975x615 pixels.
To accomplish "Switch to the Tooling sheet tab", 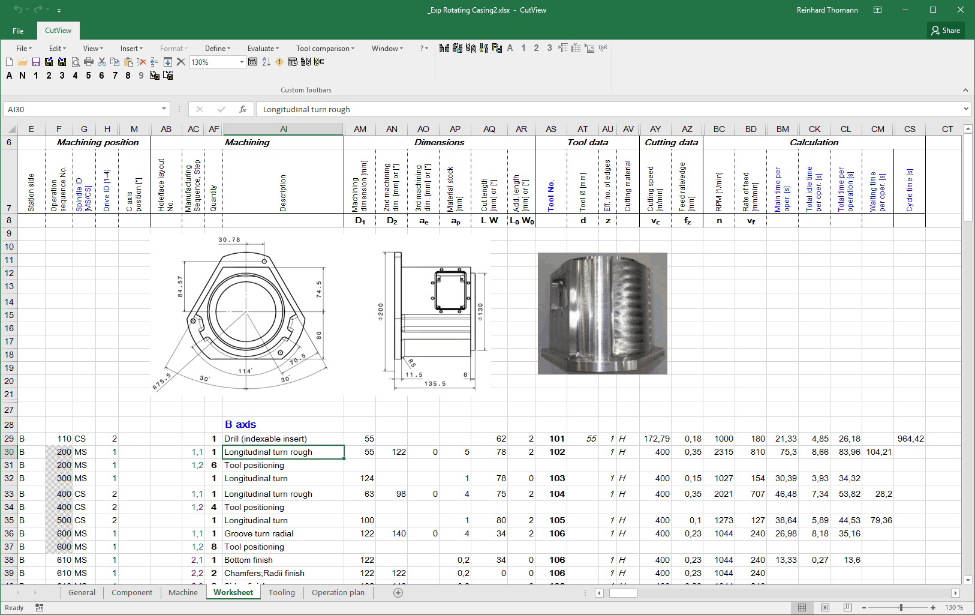I will point(281,593).
